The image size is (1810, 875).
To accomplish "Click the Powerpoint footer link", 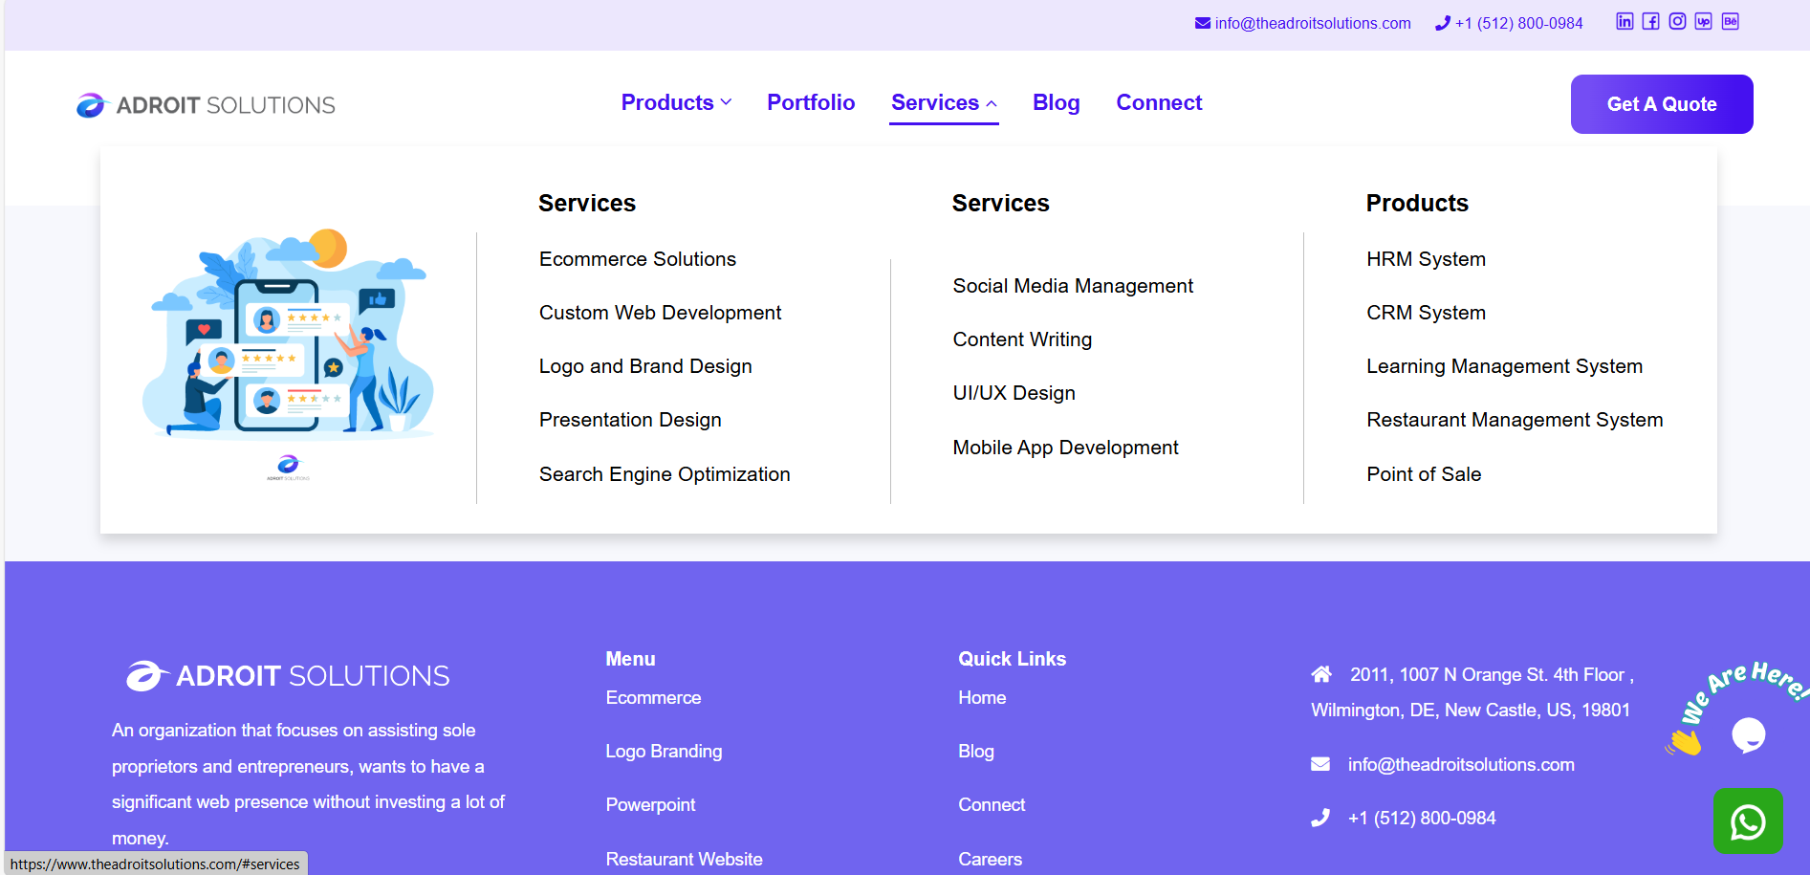I will click(x=650, y=805).
